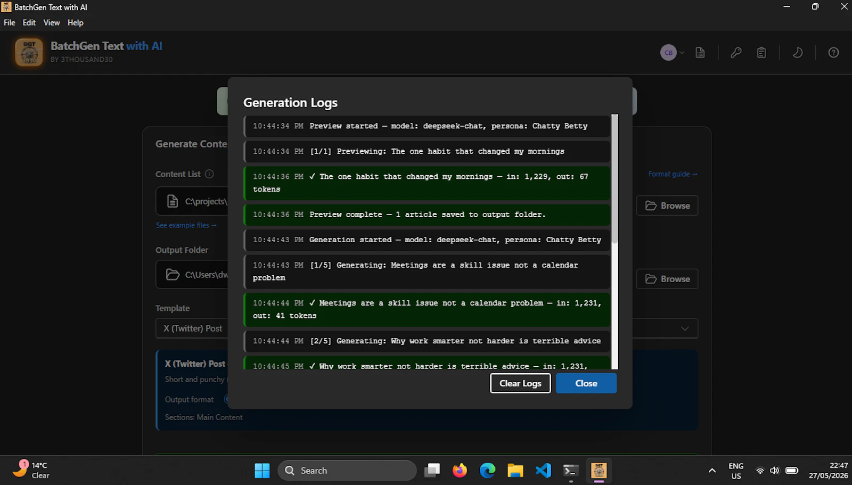This screenshot has width=852, height=485.
Task: Open the weather widget on the taskbar
Action: point(32,471)
